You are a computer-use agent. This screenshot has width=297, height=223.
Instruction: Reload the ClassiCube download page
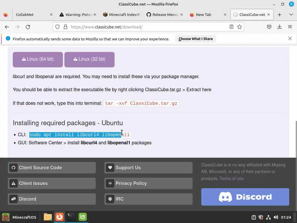pyautogui.click(x=28, y=27)
